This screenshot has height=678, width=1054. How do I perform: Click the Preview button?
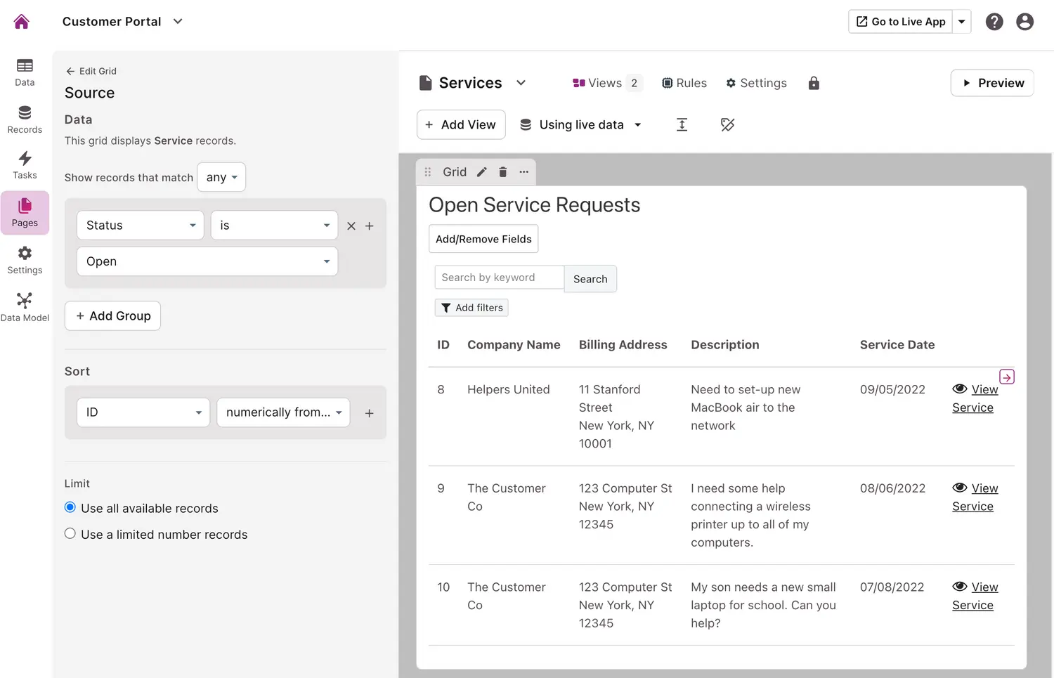[991, 83]
